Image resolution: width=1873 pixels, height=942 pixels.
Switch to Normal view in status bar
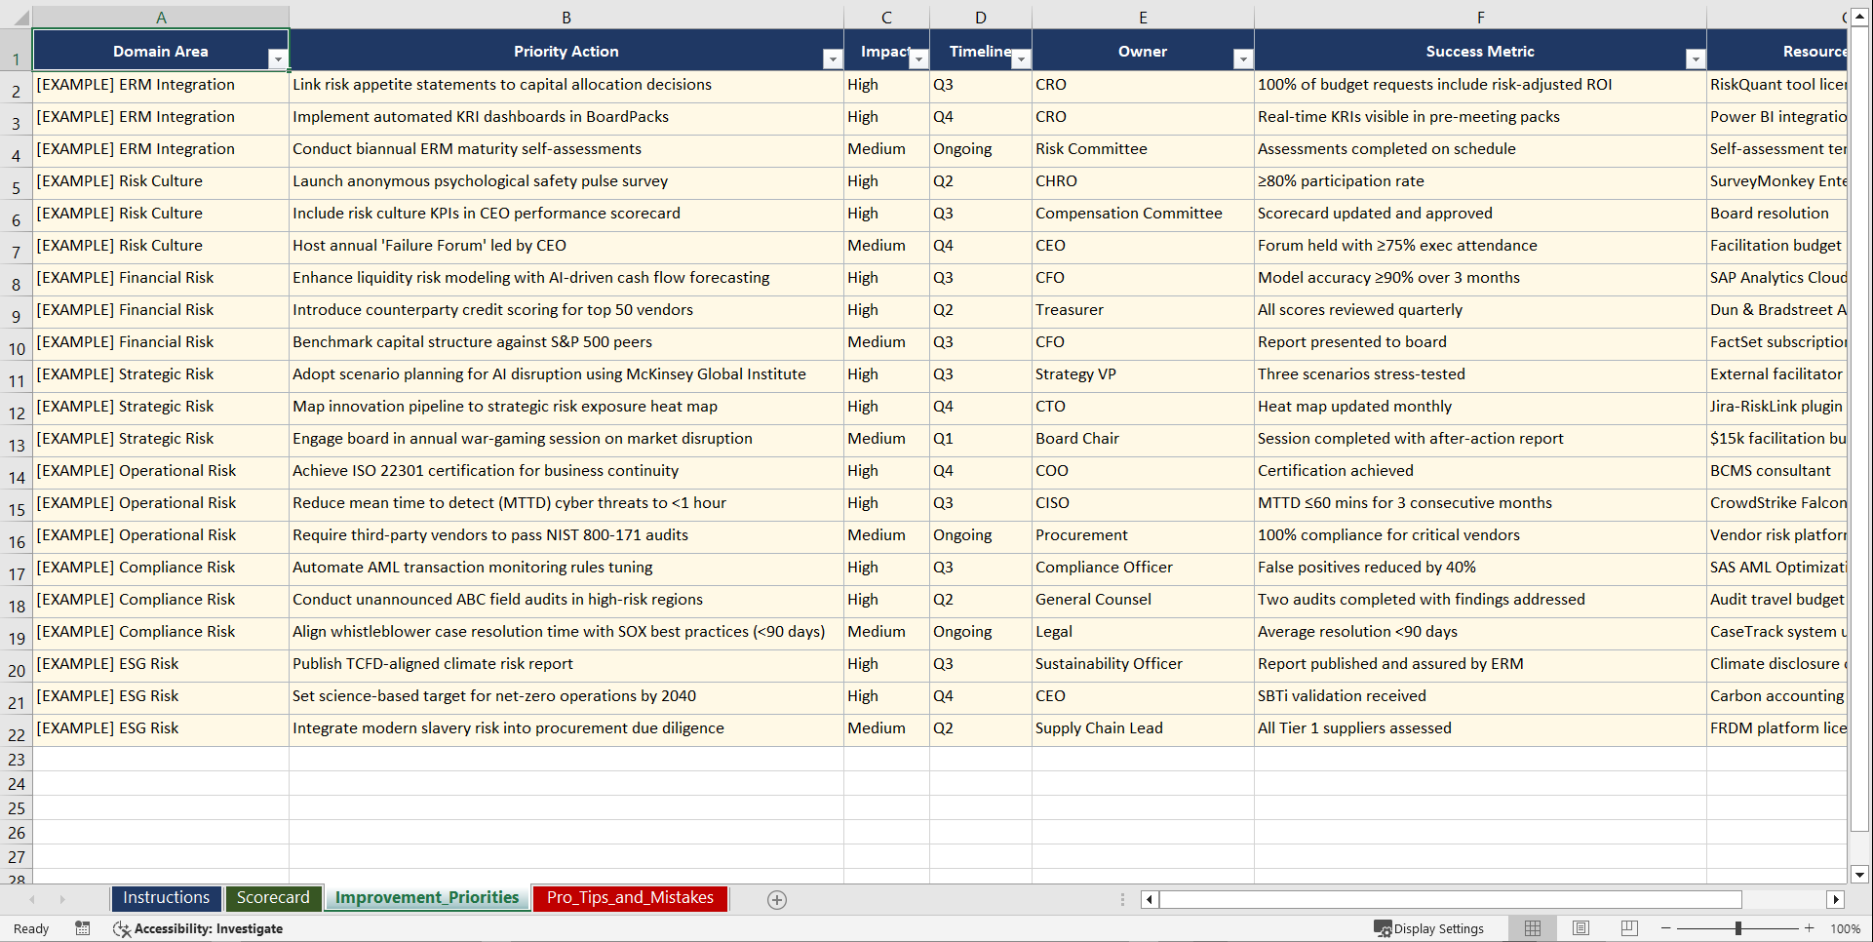point(1532,928)
